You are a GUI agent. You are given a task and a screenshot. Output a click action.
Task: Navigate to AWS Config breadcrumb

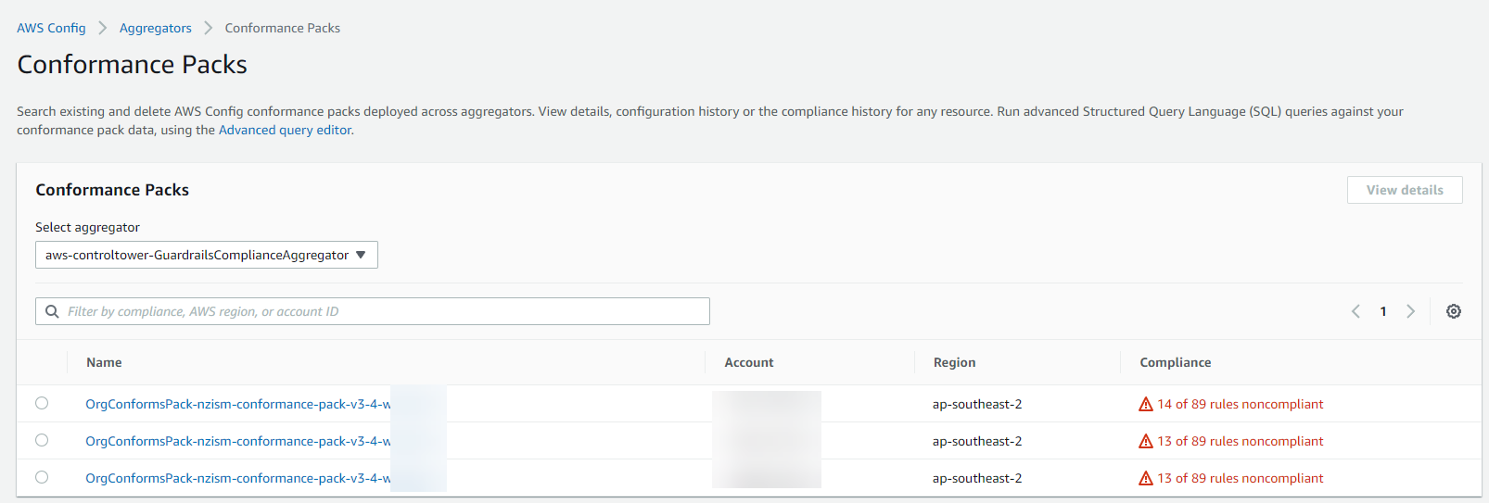pyautogui.click(x=51, y=28)
